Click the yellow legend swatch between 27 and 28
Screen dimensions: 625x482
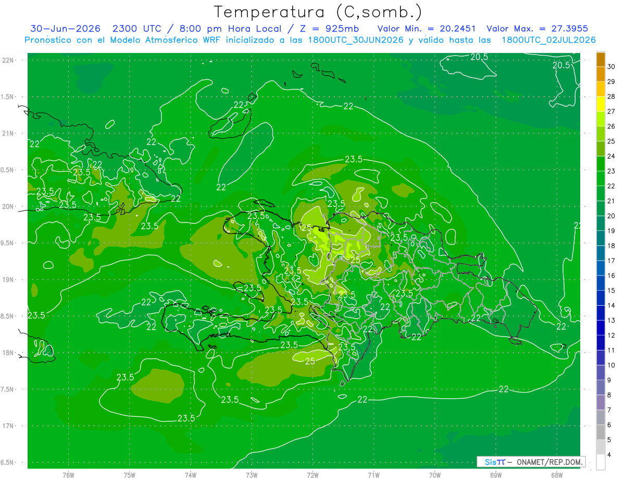click(601, 104)
